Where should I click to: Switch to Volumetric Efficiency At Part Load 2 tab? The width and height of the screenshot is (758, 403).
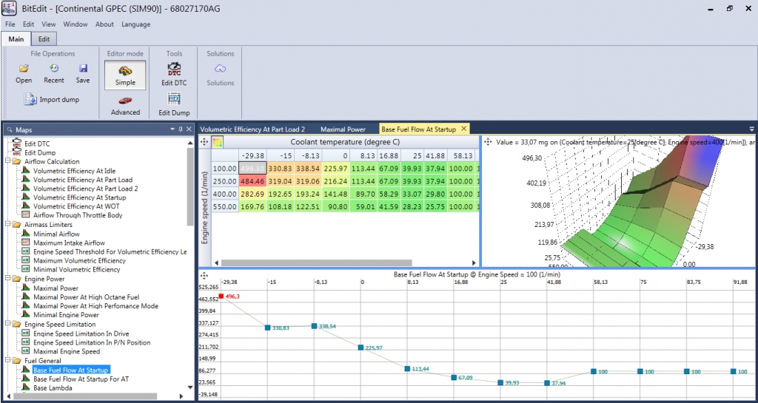[x=252, y=129]
